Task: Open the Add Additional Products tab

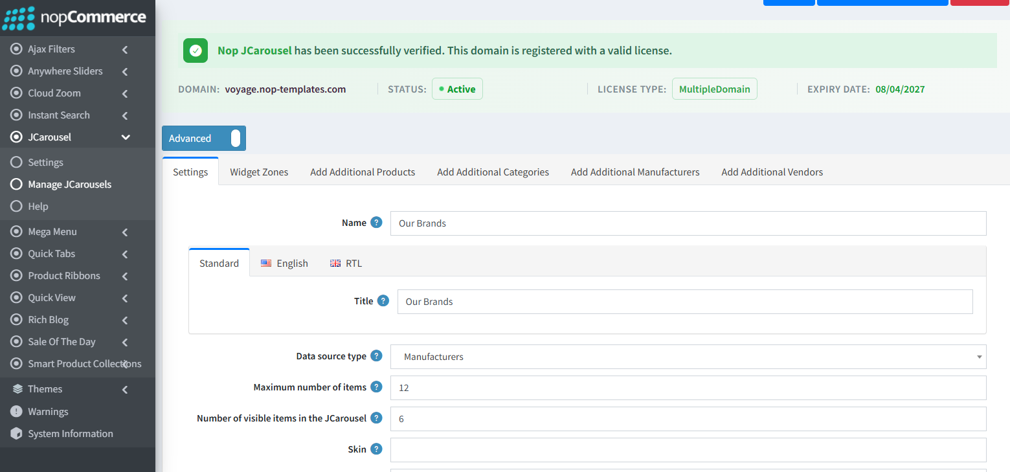Action: tap(363, 172)
